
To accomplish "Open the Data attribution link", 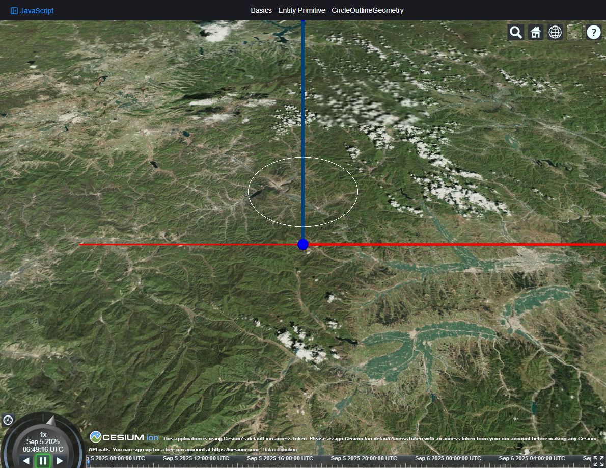I will [280, 450].
